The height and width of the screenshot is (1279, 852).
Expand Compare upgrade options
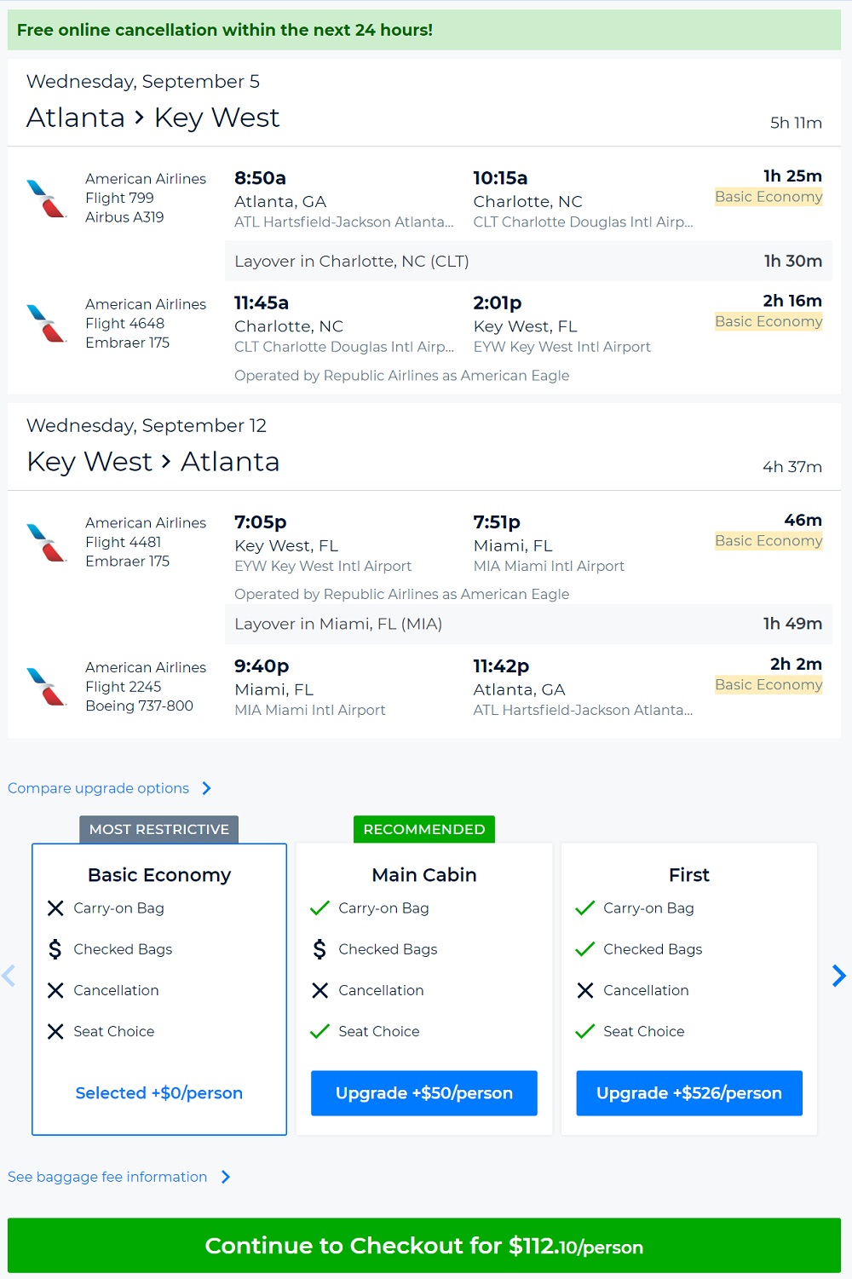[x=99, y=788]
